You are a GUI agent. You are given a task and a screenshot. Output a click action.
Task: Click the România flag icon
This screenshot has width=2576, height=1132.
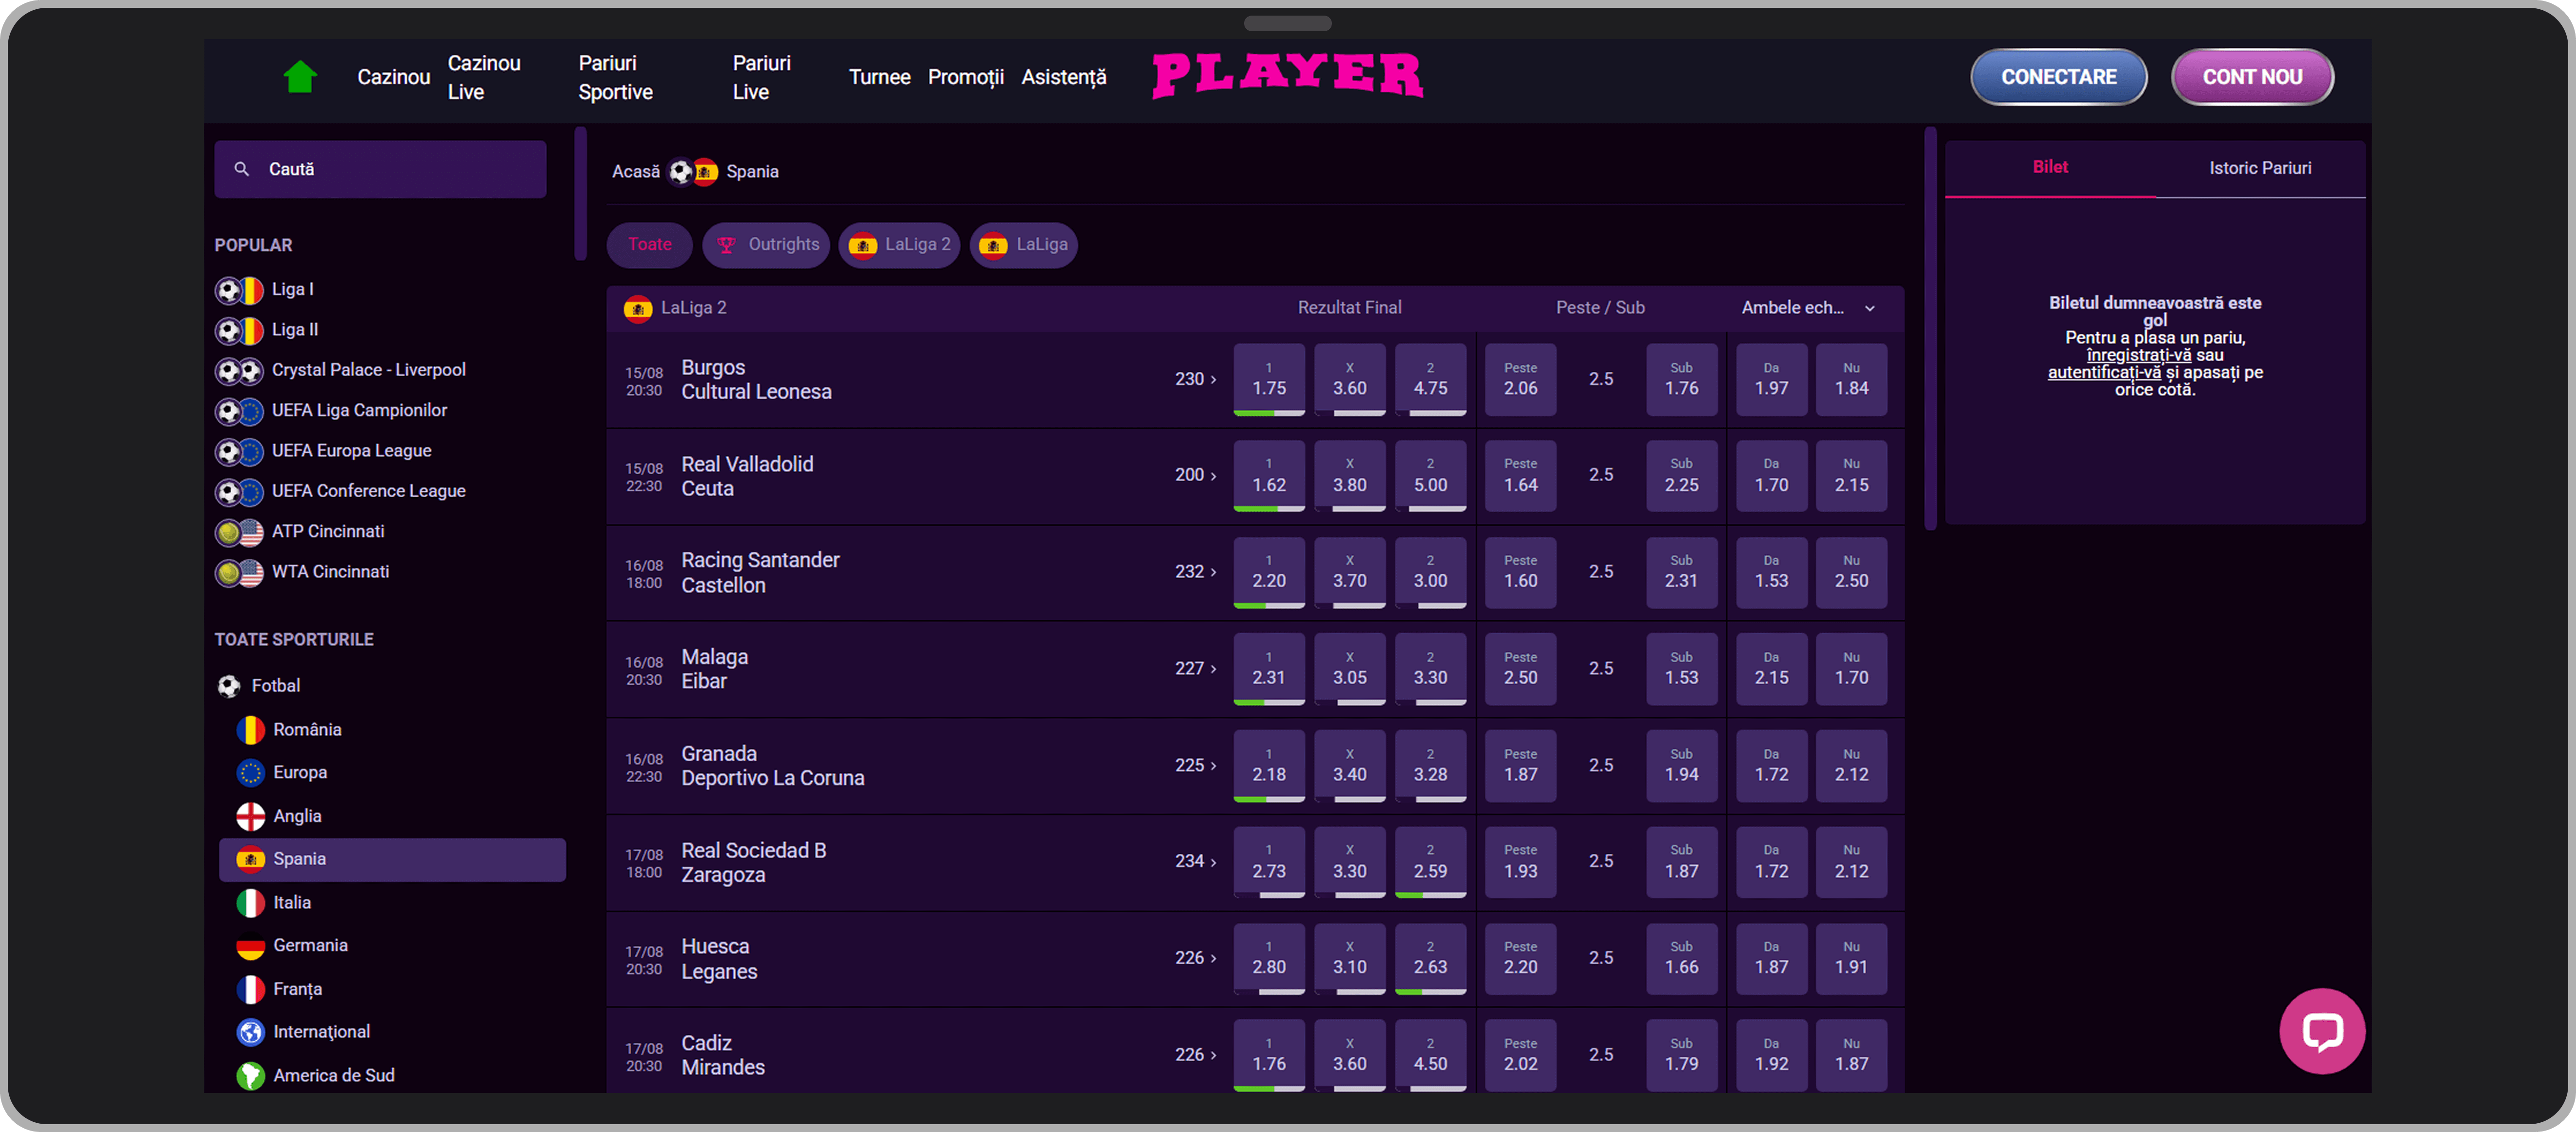(250, 730)
